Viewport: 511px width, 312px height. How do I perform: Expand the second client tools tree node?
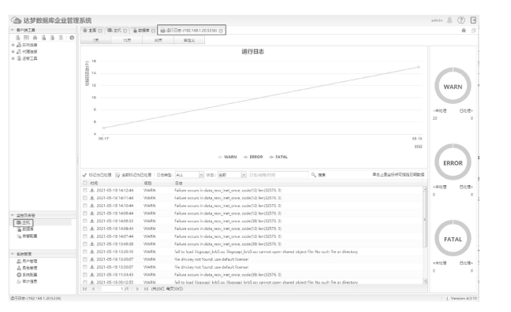coord(13,51)
